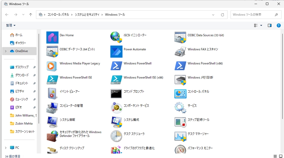This screenshot has height=158, width=284.
Task: Toggle the preview pane button
Action: (x=270, y=25)
